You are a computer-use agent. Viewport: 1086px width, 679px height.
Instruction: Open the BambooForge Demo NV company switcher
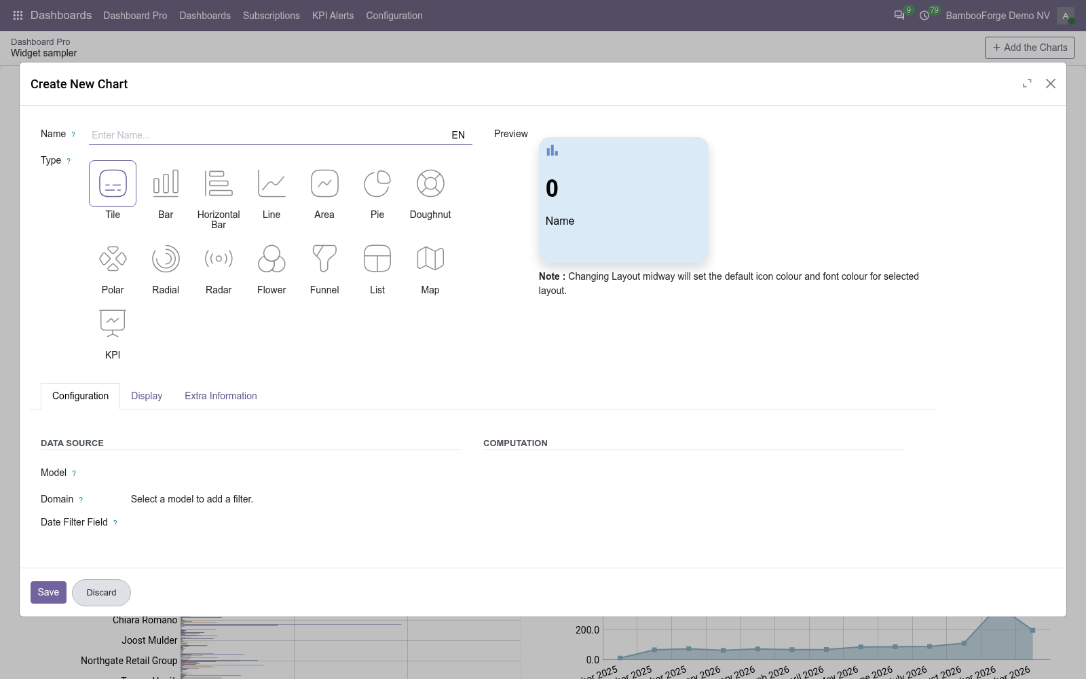[998, 16]
